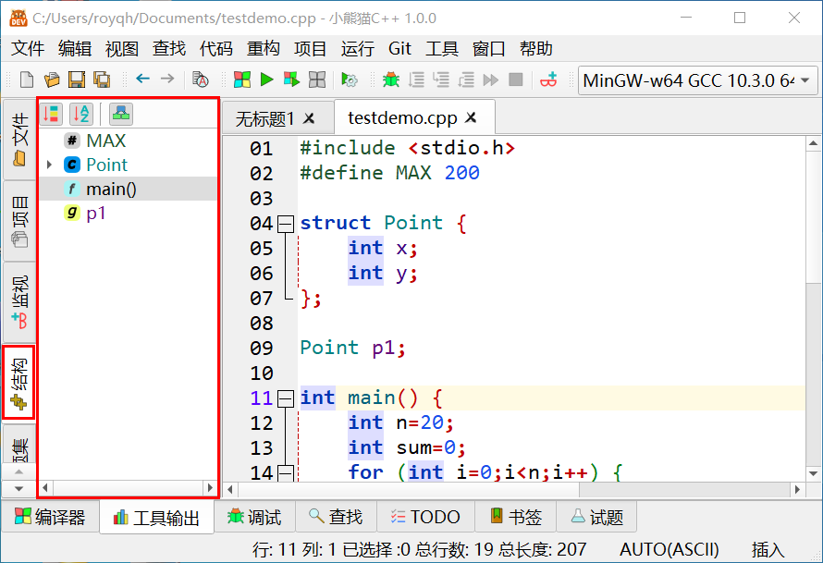823x563 pixels.
Task: Open the 编辑 menu
Action: point(75,49)
